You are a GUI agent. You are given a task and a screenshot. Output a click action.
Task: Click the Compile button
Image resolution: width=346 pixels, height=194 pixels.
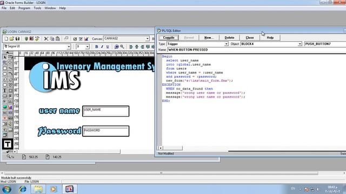[169, 38]
